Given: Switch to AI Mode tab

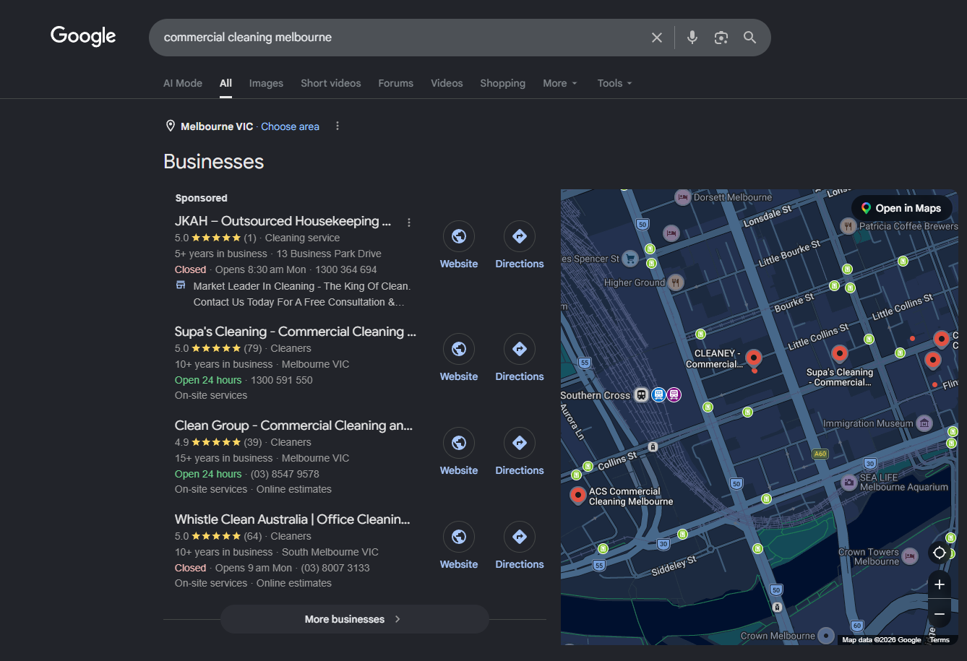Looking at the screenshot, I should tap(183, 83).
